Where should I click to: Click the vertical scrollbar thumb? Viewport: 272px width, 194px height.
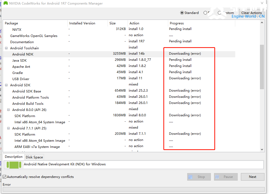coord(262,67)
